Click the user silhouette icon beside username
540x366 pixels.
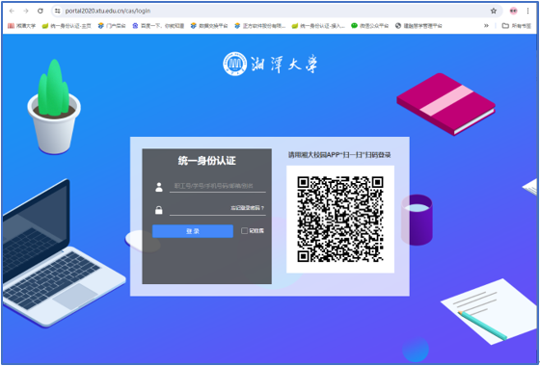[x=159, y=187]
